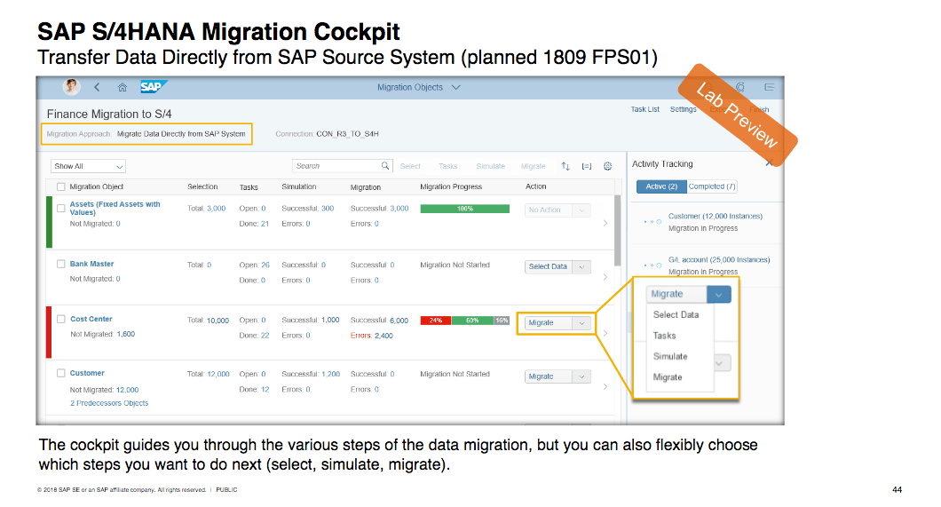
Task: Open the Bank Master object link
Action: pos(91,264)
